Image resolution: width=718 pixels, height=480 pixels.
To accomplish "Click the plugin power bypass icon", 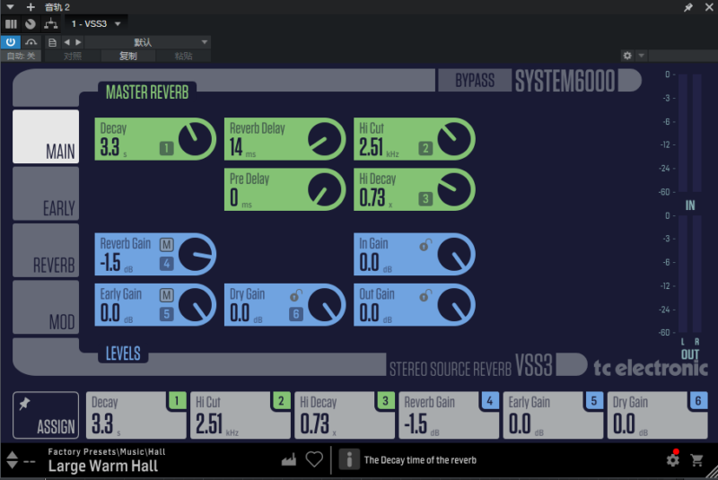I will pos(11,41).
